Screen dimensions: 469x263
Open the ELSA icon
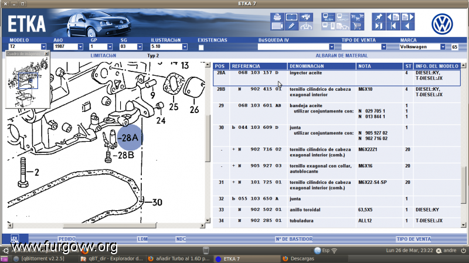[x=328, y=17]
